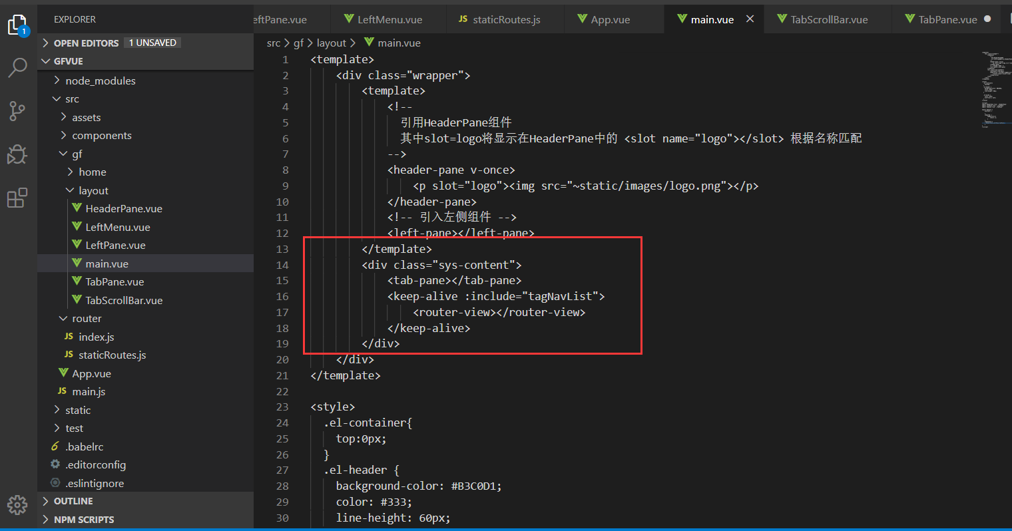Click the 1 UNSAVED badge

click(x=152, y=43)
